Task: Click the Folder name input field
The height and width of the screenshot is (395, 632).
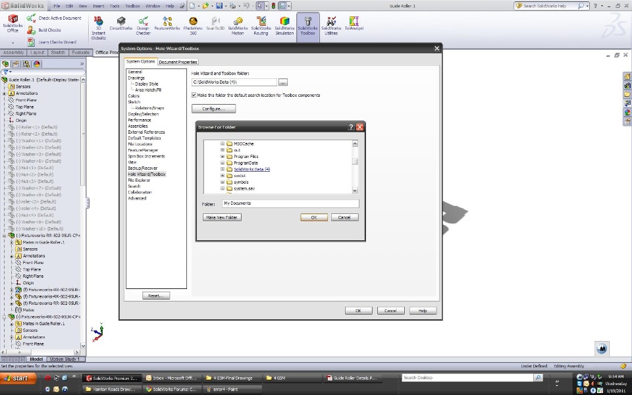Action: coord(290,203)
